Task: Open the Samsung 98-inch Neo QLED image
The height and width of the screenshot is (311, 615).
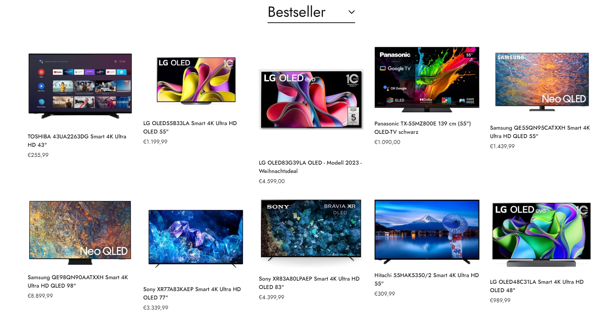Action: click(x=80, y=232)
